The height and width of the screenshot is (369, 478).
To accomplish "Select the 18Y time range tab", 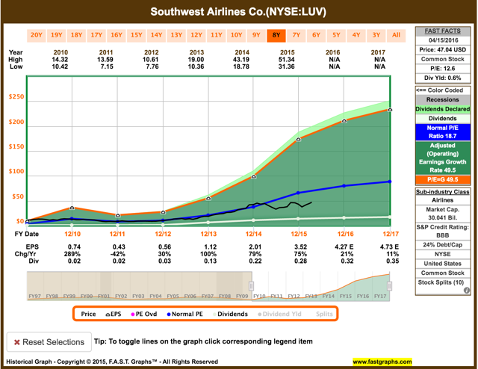I will tap(76, 35).
